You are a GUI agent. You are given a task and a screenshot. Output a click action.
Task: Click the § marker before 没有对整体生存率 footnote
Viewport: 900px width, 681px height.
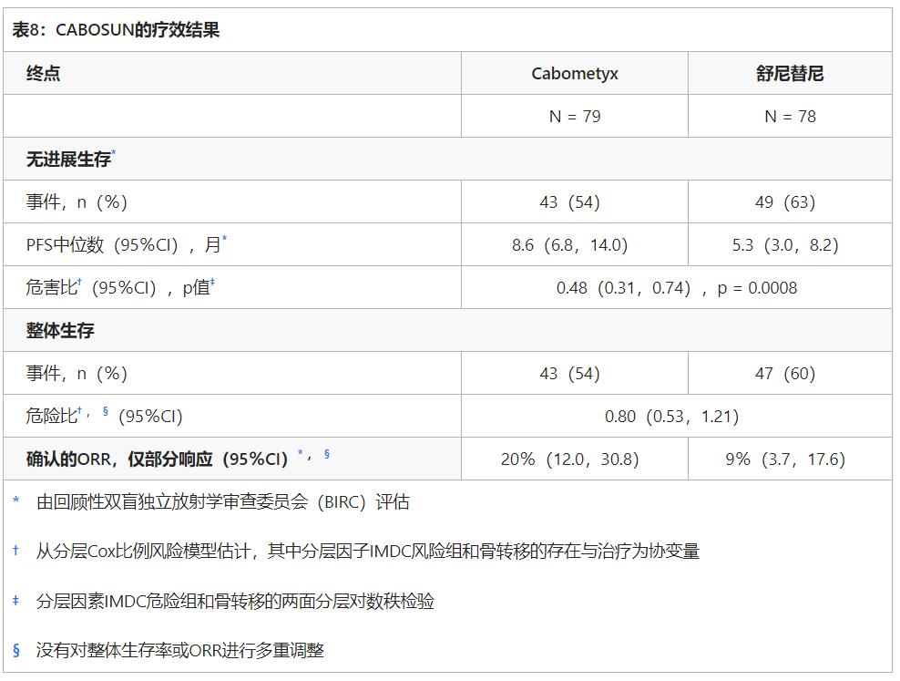pos(16,650)
